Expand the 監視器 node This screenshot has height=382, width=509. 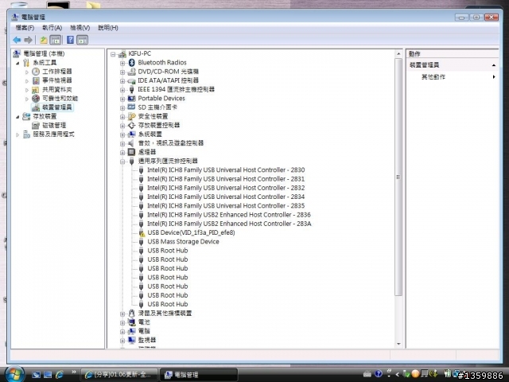coord(122,341)
